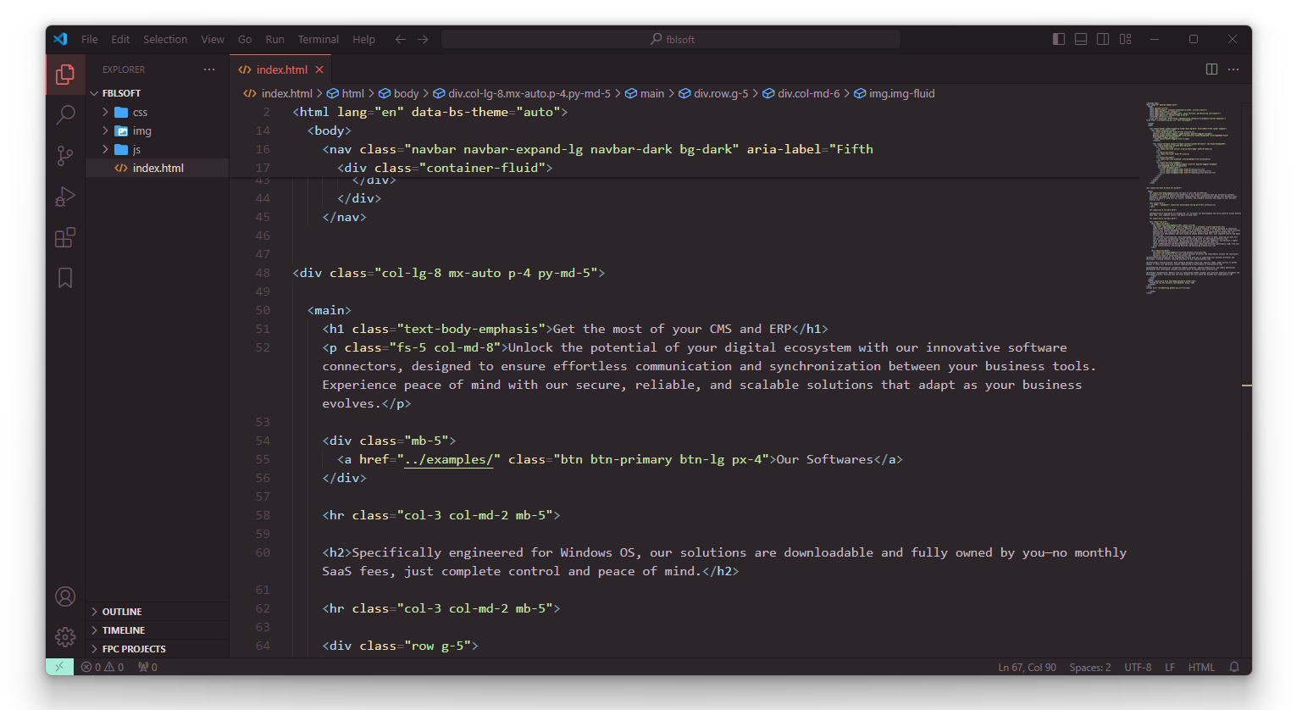This screenshot has width=1302, height=710.
Task: Click the Split Editor button
Action: point(1211,69)
